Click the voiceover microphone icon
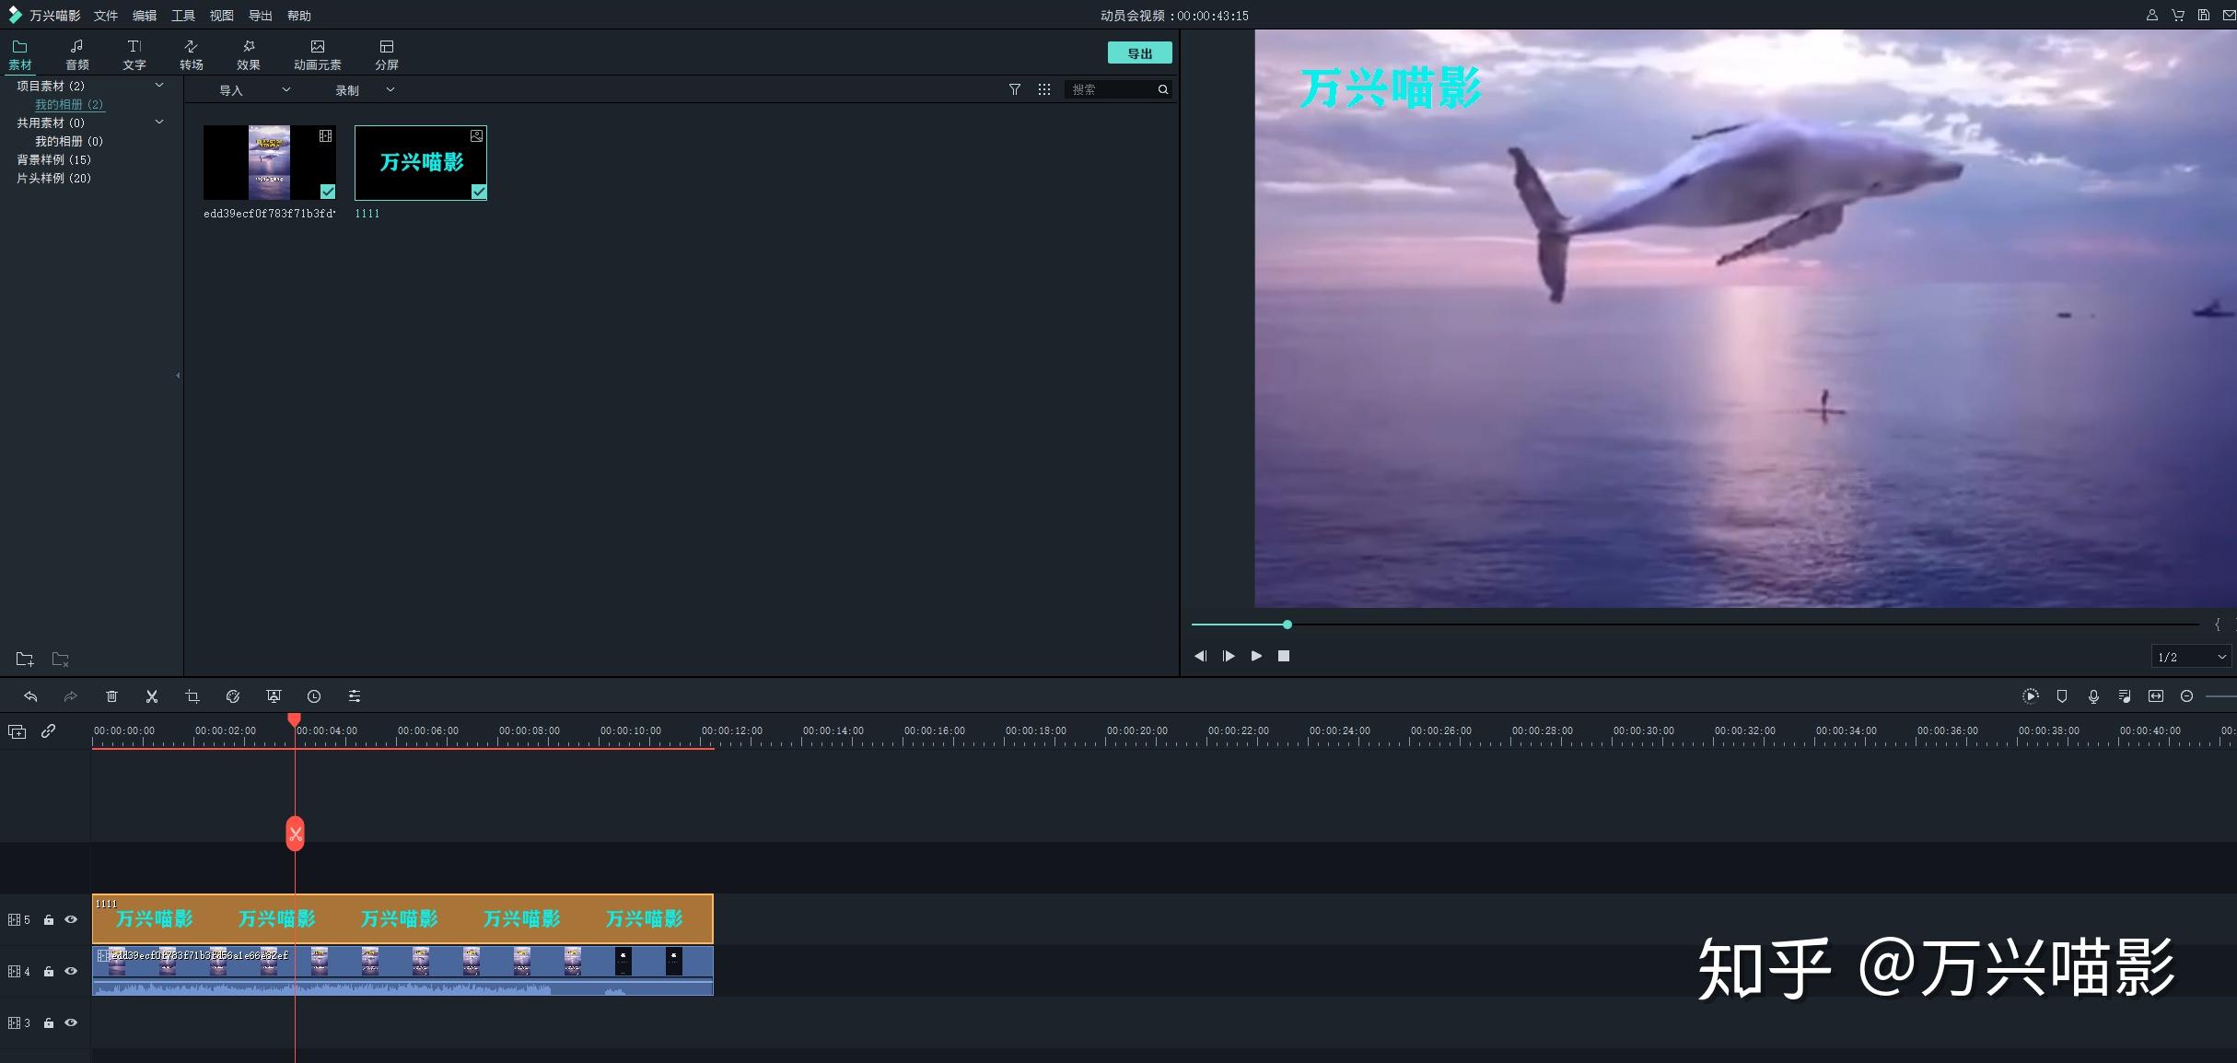Image resolution: width=2237 pixels, height=1063 pixels. (x=2093, y=696)
